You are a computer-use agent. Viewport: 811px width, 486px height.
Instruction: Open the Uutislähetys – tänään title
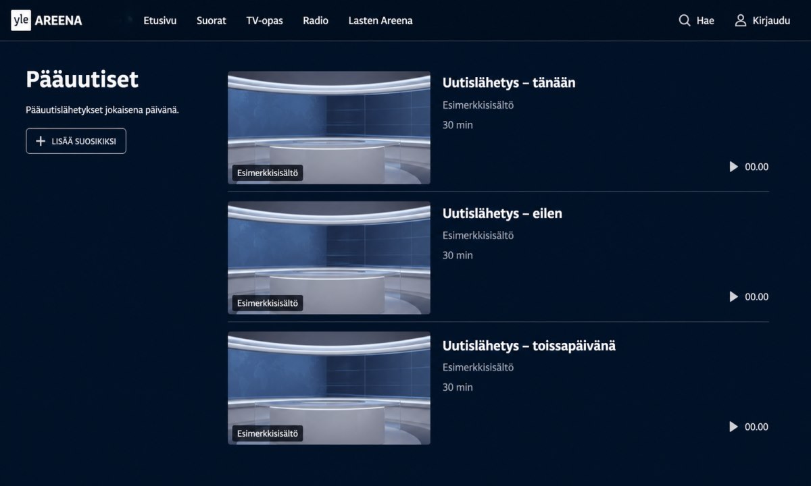pyautogui.click(x=509, y=83)
